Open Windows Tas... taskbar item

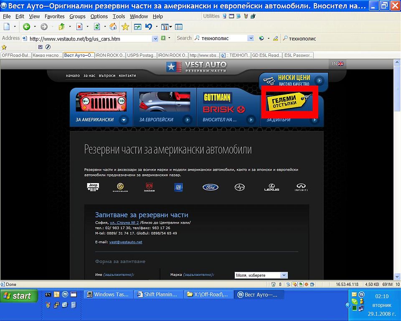pyautogui.click(x=109, y=295)
